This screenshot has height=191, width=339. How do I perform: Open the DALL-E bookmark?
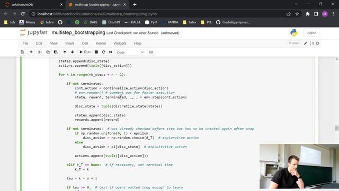click(x=132, y=22)
